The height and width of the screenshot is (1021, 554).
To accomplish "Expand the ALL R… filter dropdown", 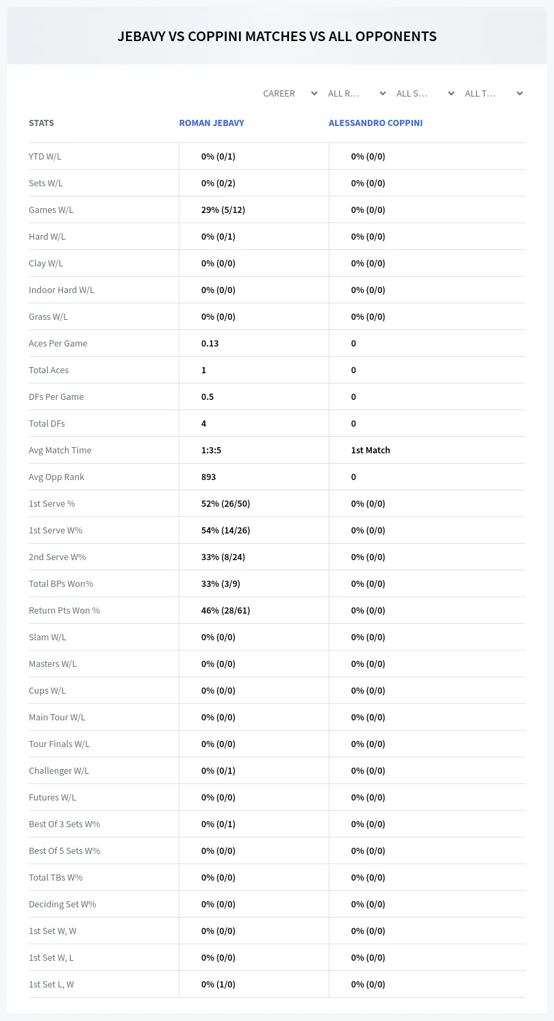I will [356, 93].
